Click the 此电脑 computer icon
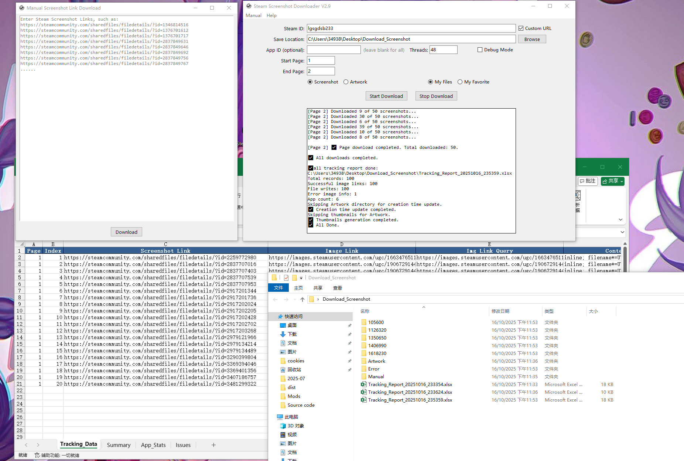 pos(280,417)
